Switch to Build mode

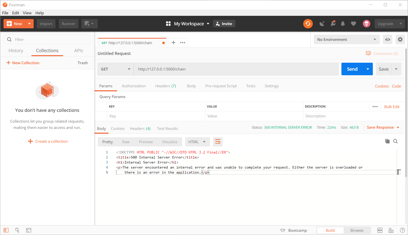[x=330, y=230]
